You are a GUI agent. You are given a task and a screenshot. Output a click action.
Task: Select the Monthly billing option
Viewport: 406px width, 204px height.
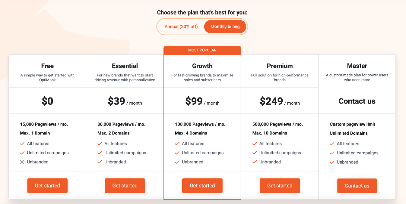pos(225,26)
